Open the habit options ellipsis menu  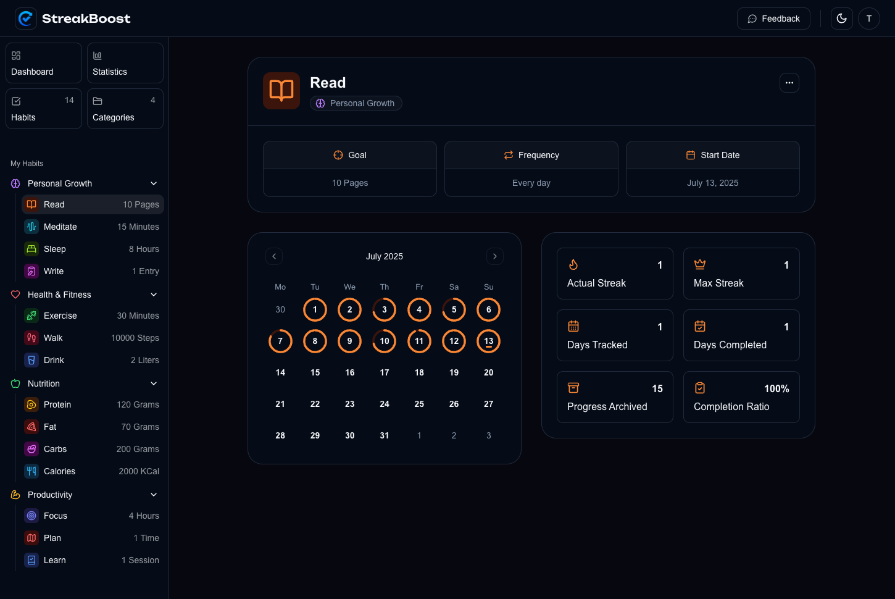789,82
